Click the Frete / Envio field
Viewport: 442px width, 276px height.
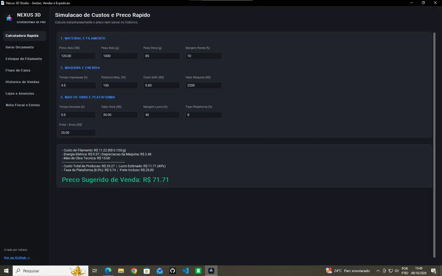77,133
